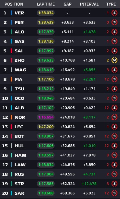Select driver STR in position 19
Viewport: 120px width, 199px height.
coord(19,184)
